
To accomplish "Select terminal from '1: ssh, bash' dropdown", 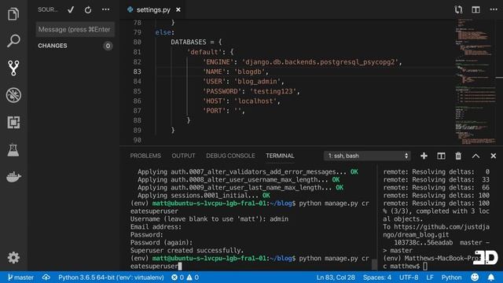I will (x=367, y=156).
